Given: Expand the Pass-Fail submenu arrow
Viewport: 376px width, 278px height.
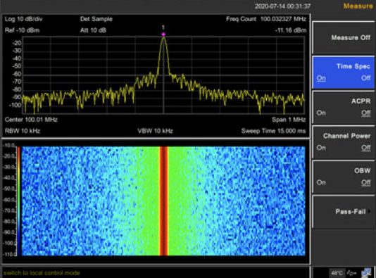Looking at the screenshot, I should 369,211.
